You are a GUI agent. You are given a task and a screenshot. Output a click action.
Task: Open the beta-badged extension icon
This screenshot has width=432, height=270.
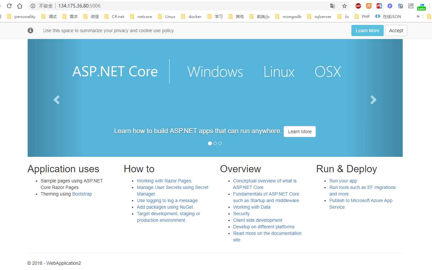(x=421, y=7)
